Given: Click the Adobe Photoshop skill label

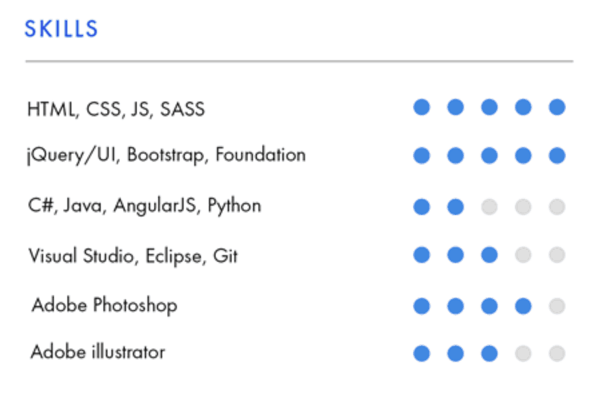Looking at the screenshot, I should (104, 305).
